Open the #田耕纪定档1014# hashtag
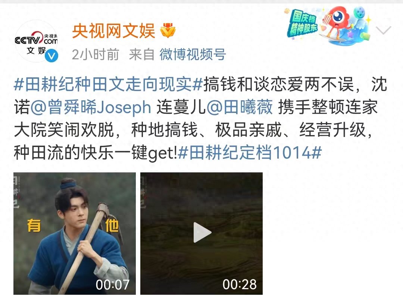403x297 pixels. coord(250,153)
